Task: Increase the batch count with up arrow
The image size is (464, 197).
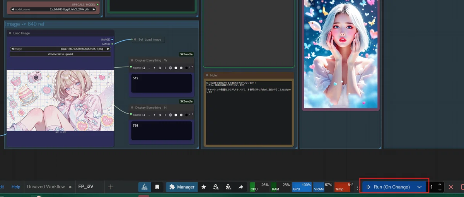Action: [x=440, y=184]
